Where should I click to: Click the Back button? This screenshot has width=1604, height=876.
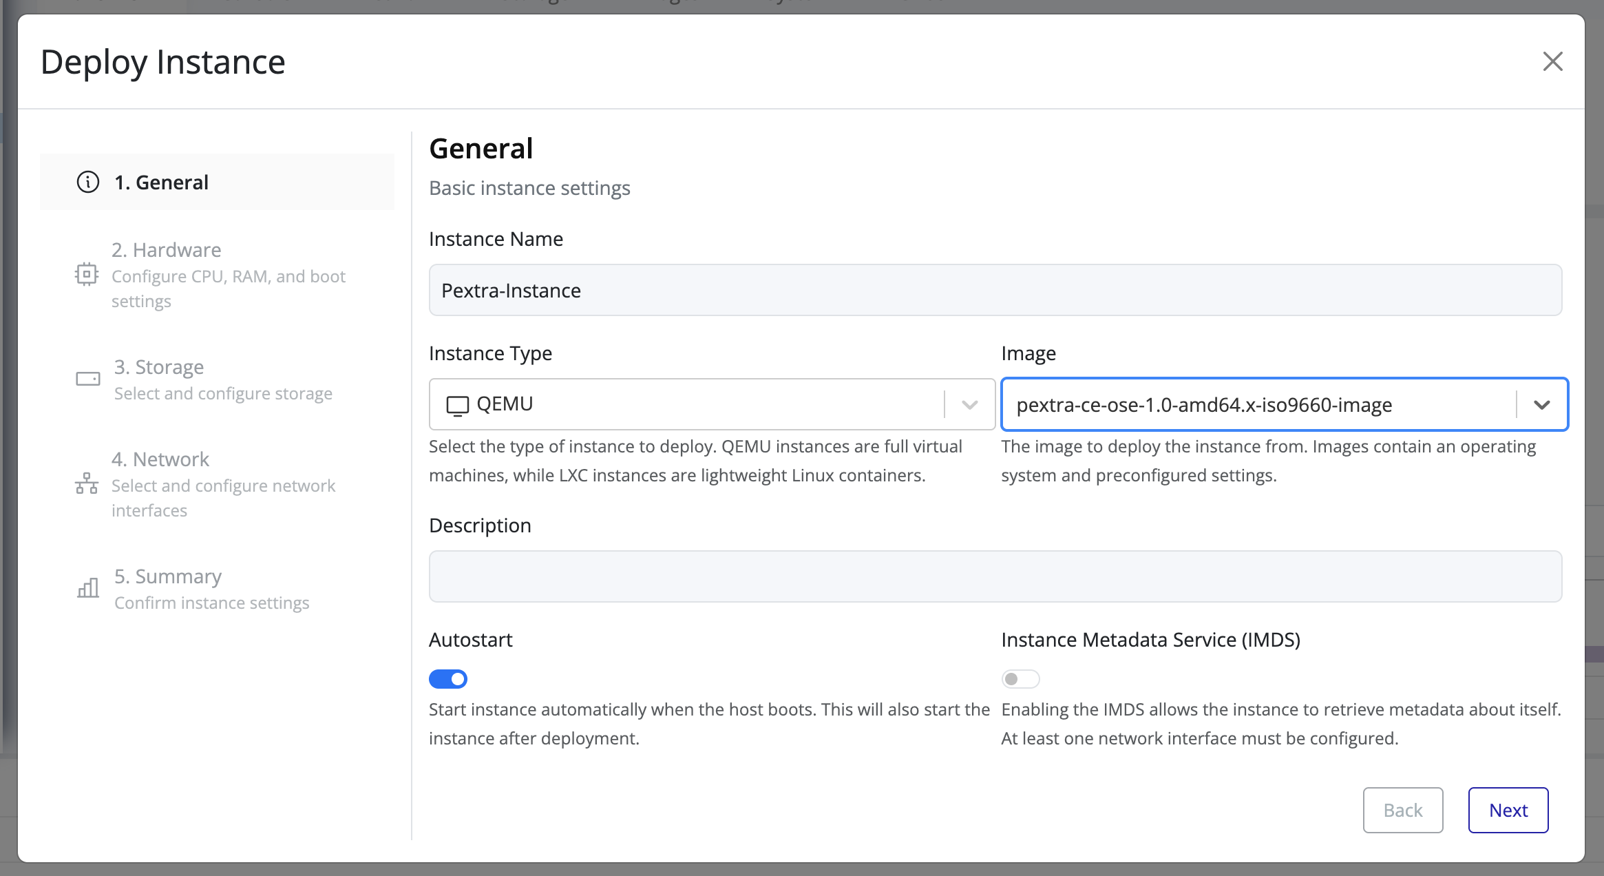pos(1402,810)
